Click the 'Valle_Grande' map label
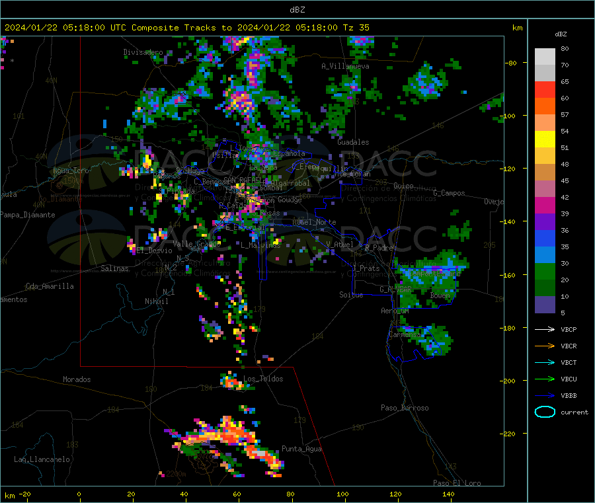The width and height of the screenshot is (595, 503). click(197, 244)
